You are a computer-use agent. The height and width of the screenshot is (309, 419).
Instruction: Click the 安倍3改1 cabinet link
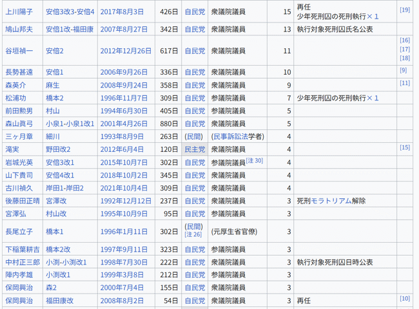[60, 162]
